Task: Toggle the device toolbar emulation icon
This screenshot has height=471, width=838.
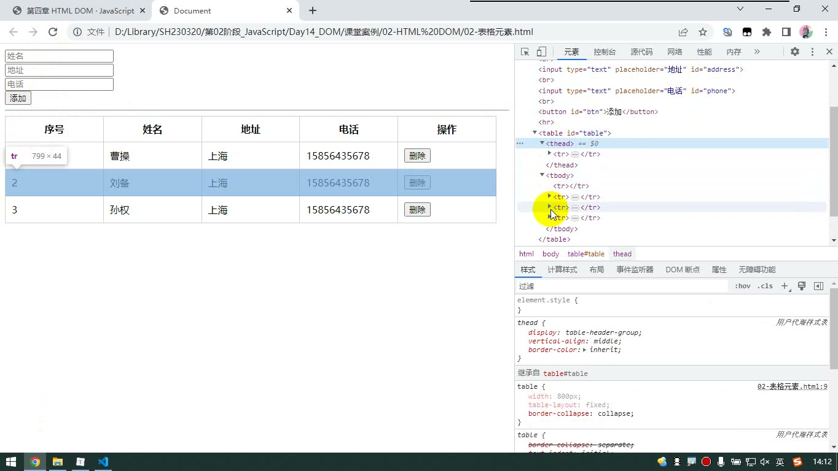Action: (x=541, y=52)
